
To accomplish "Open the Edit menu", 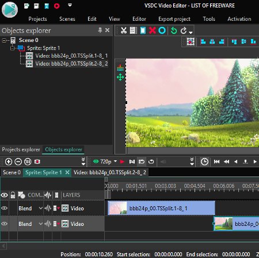I will (x=92, y=19).
